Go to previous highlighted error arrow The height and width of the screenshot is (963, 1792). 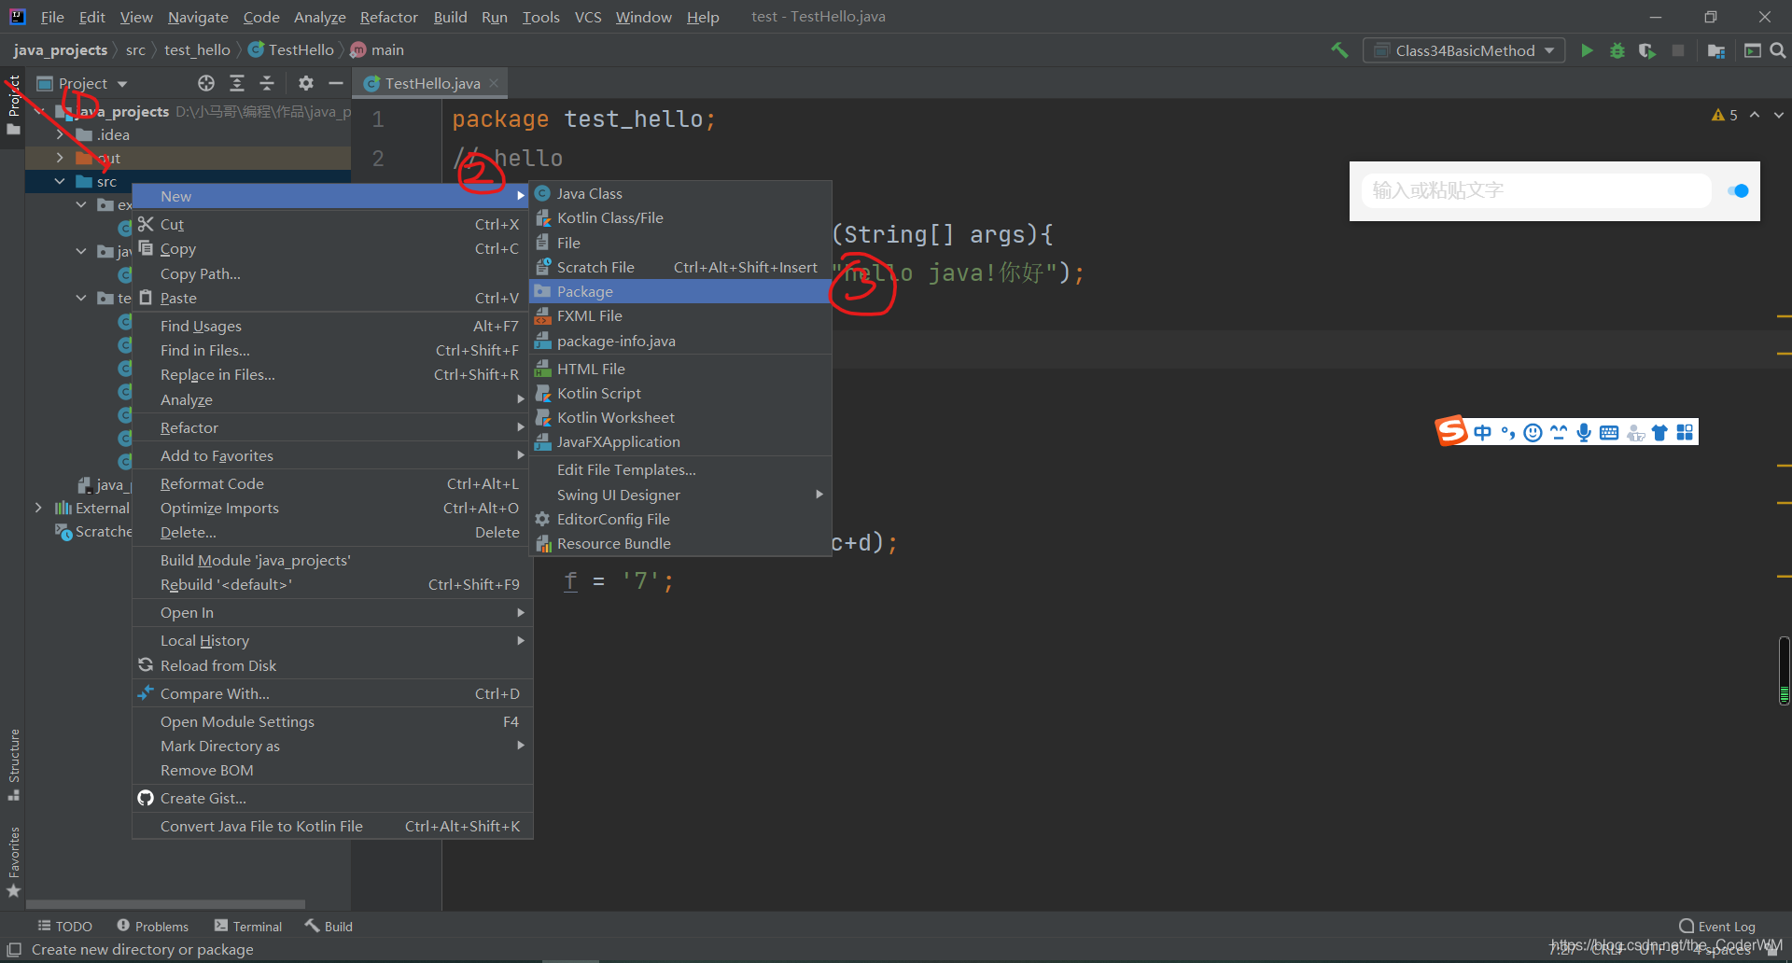[x=1755, y=115]
